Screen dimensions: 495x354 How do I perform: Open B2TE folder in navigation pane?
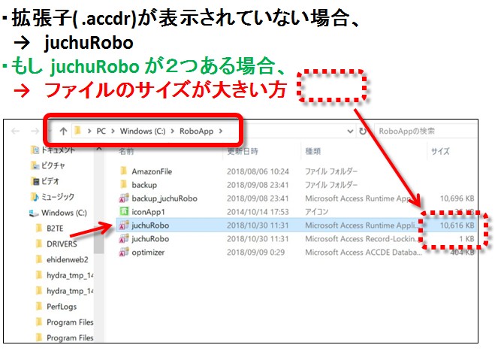[x=55, y=228]
